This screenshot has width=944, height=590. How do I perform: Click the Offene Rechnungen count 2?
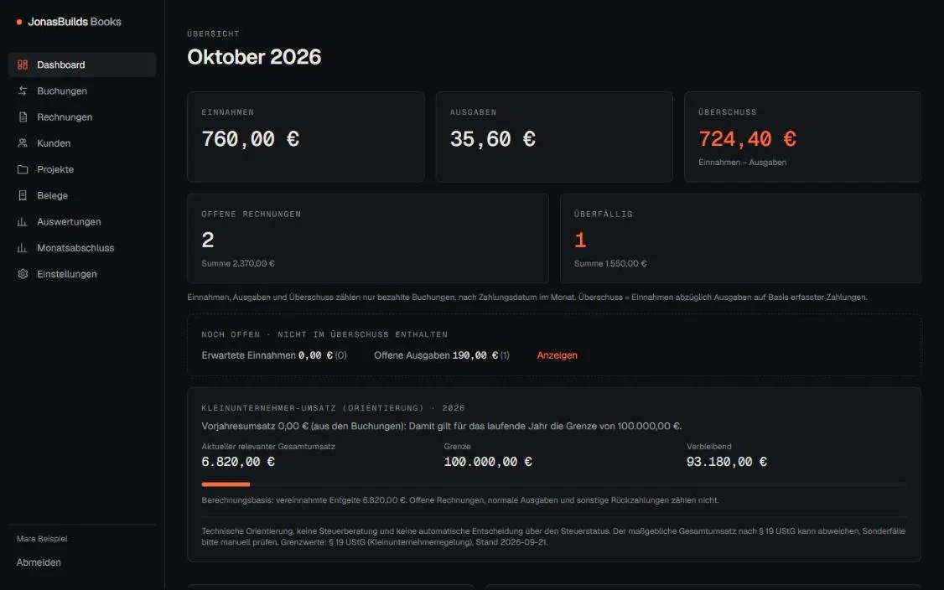208,241
